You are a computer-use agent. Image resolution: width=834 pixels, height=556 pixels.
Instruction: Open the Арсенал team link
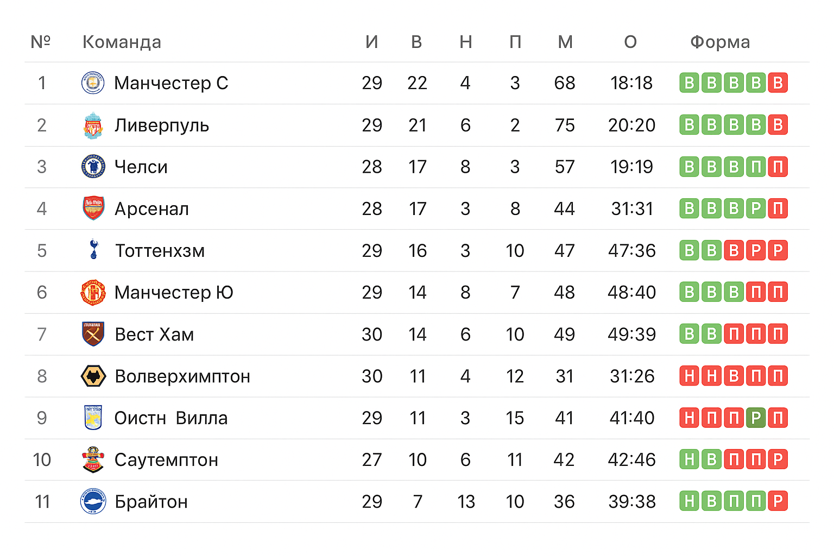tap(151, 208)
